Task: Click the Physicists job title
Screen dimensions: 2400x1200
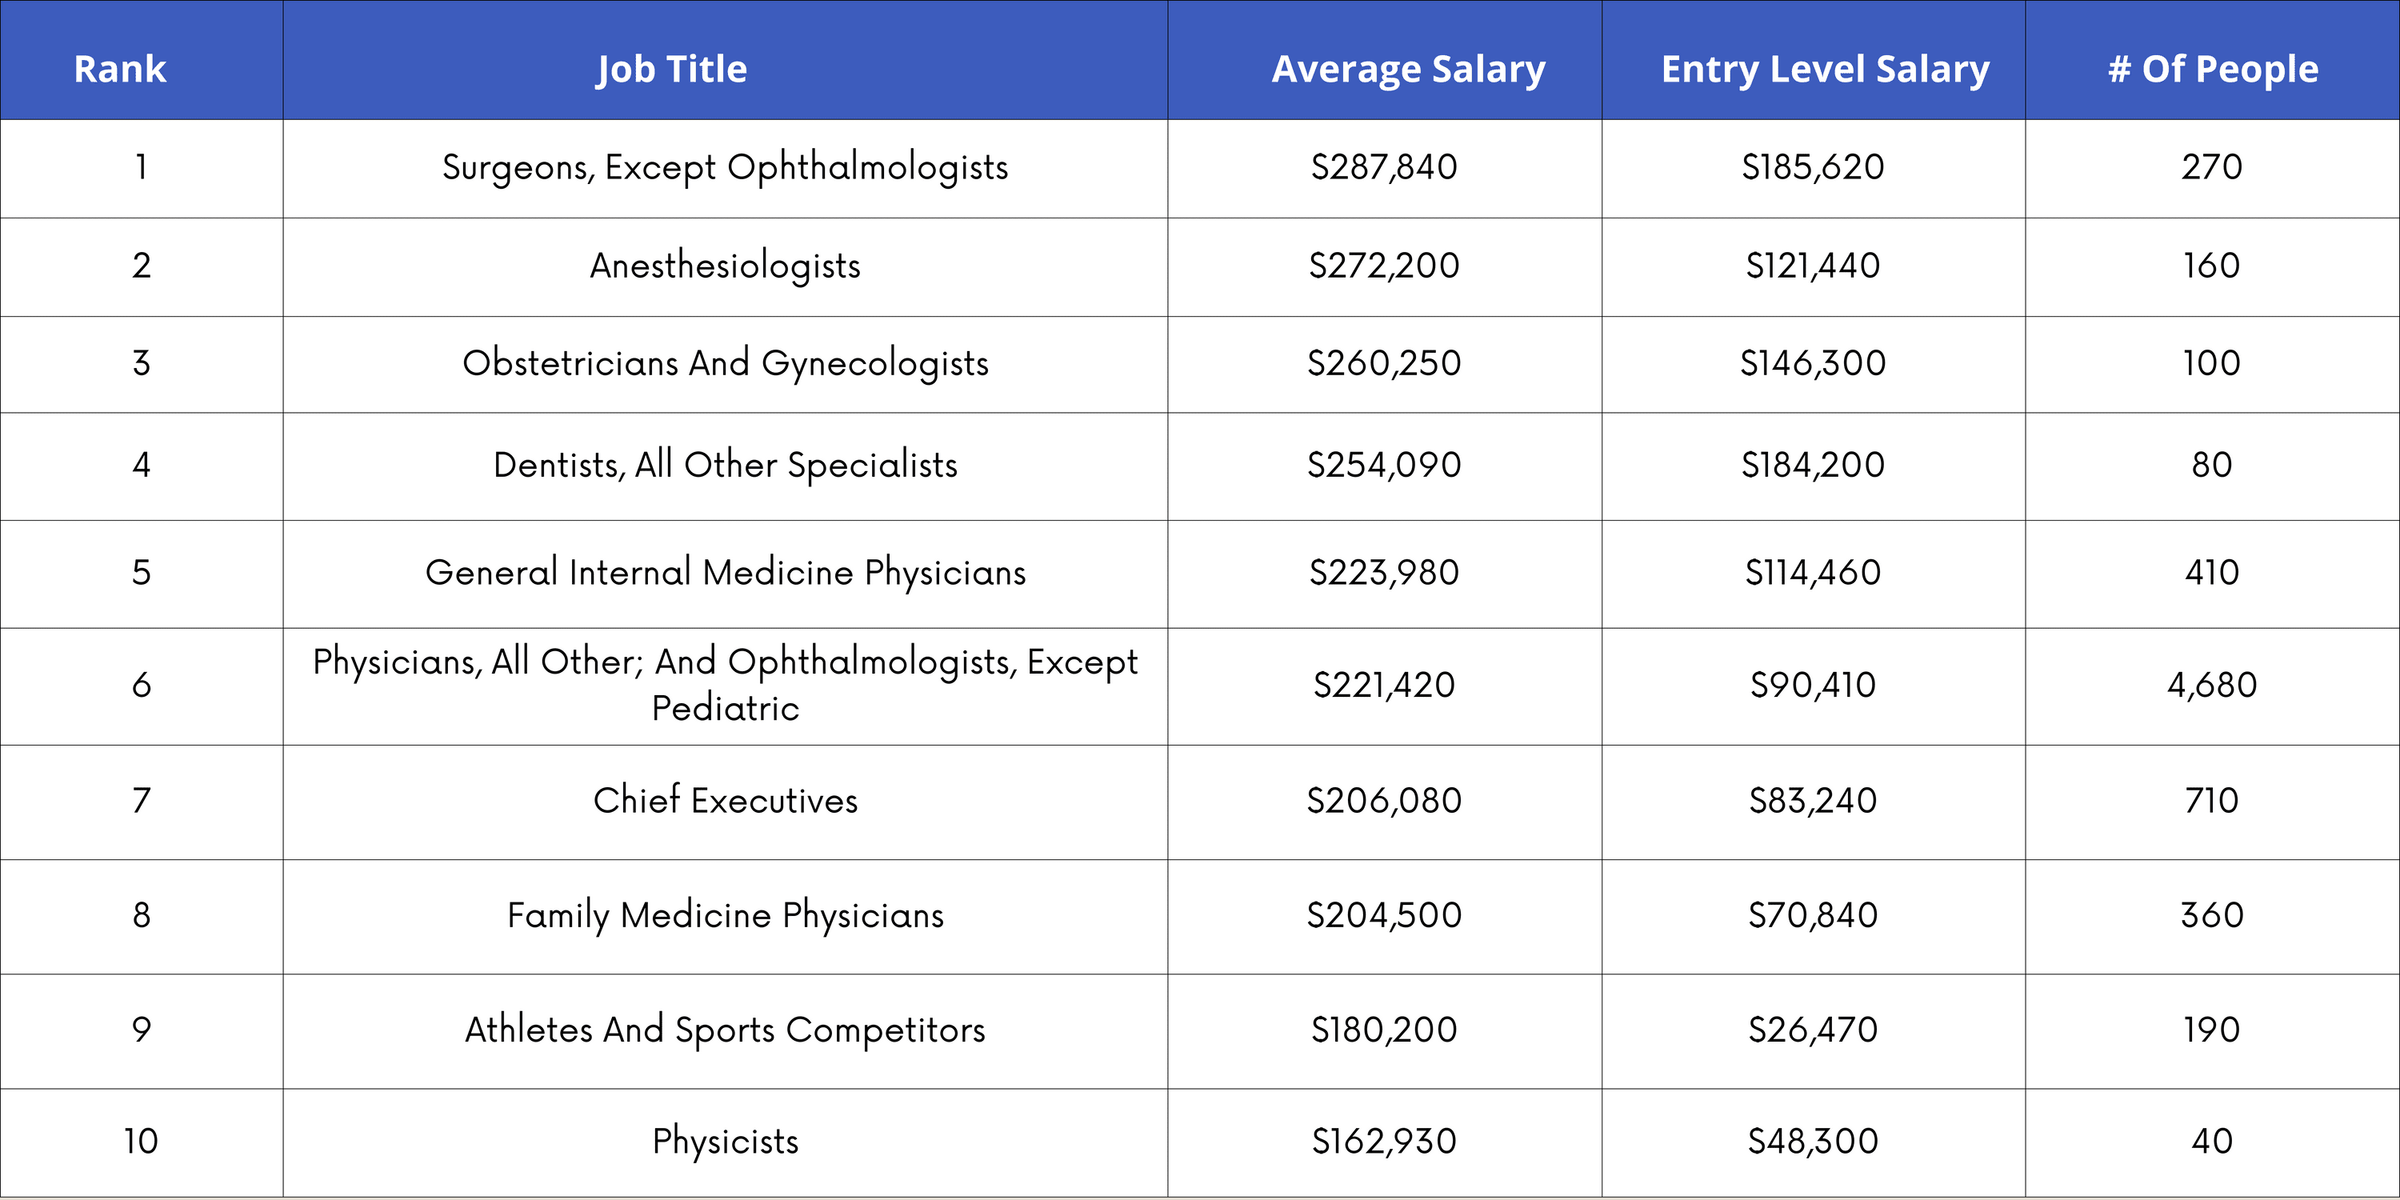Action: pyautogui.click(x=725, y=1140)
